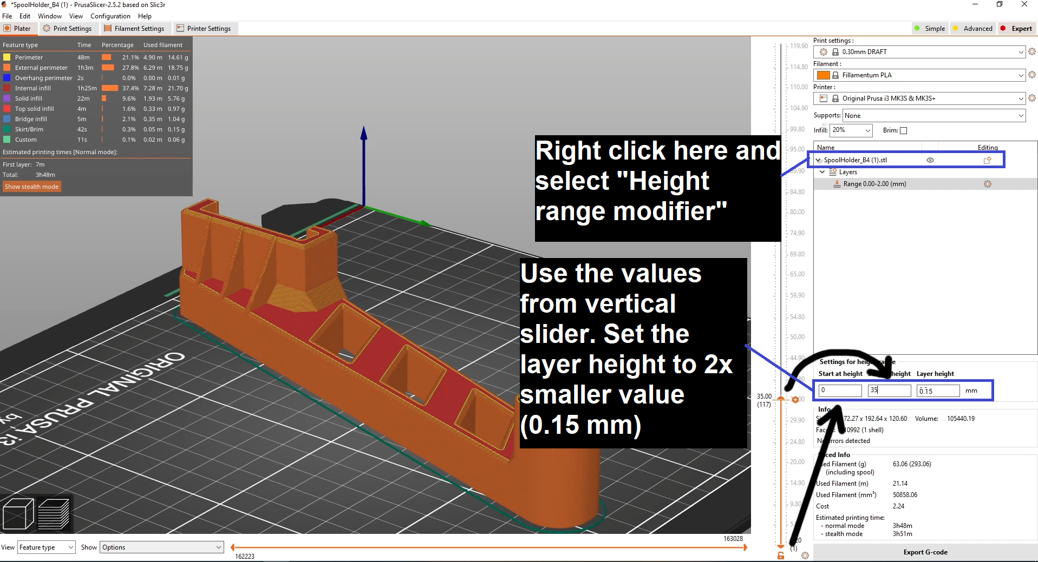Open the G-code export options gear
This screenshot has height=562, width=1038.
(806, 555)
